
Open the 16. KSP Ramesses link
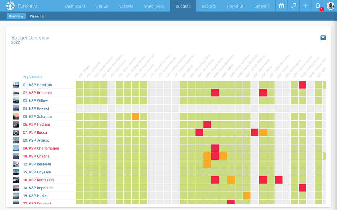tap(38, 180)
